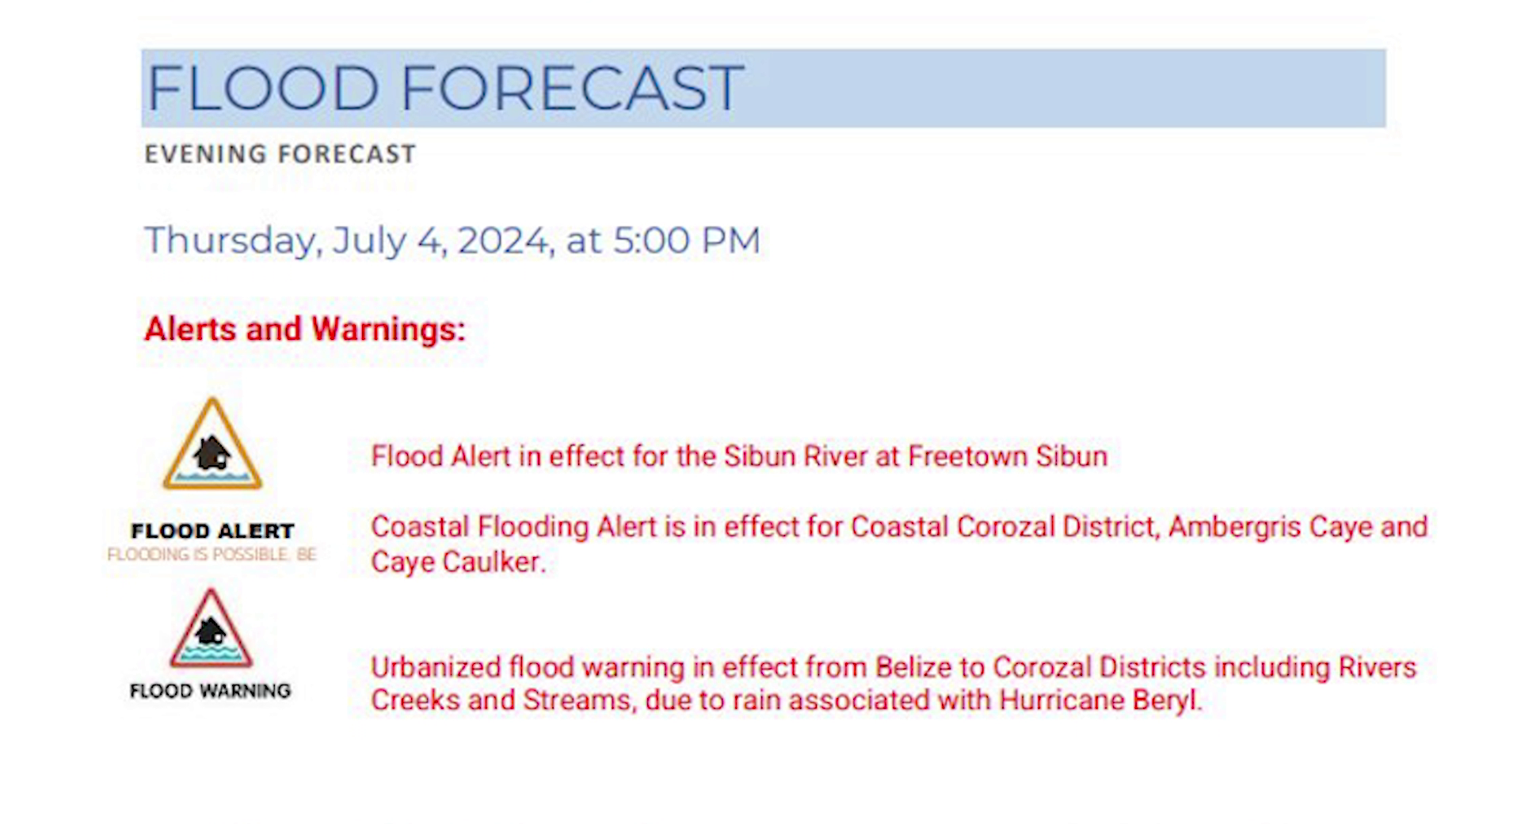
Task: Click the orange Flood Alert triangle icon
Action: 212,444
